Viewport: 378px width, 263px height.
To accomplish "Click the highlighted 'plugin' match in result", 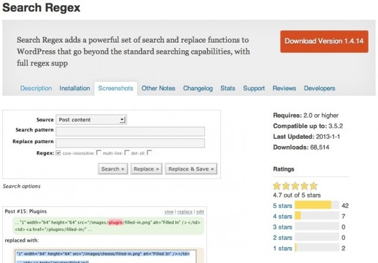I will click(116, 222).
